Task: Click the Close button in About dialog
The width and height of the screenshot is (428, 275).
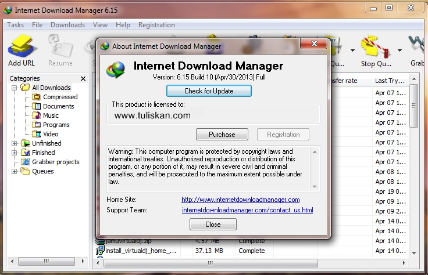Action: coord(213,225)
